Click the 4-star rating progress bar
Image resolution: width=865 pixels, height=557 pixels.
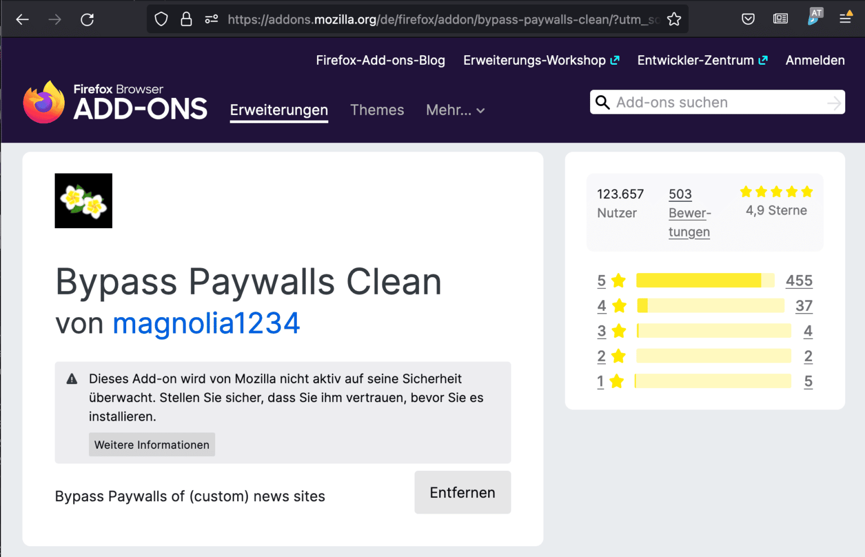[x=711, y=306]
